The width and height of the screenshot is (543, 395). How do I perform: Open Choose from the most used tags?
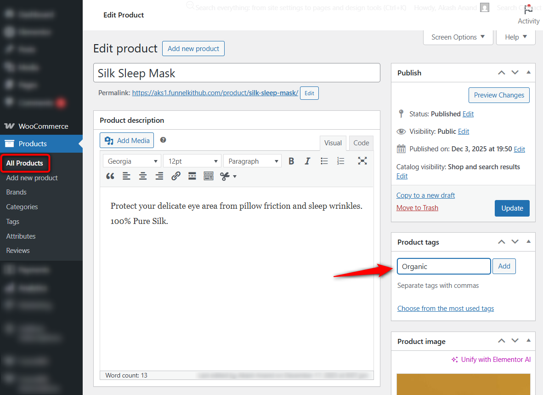coord(445,308)
